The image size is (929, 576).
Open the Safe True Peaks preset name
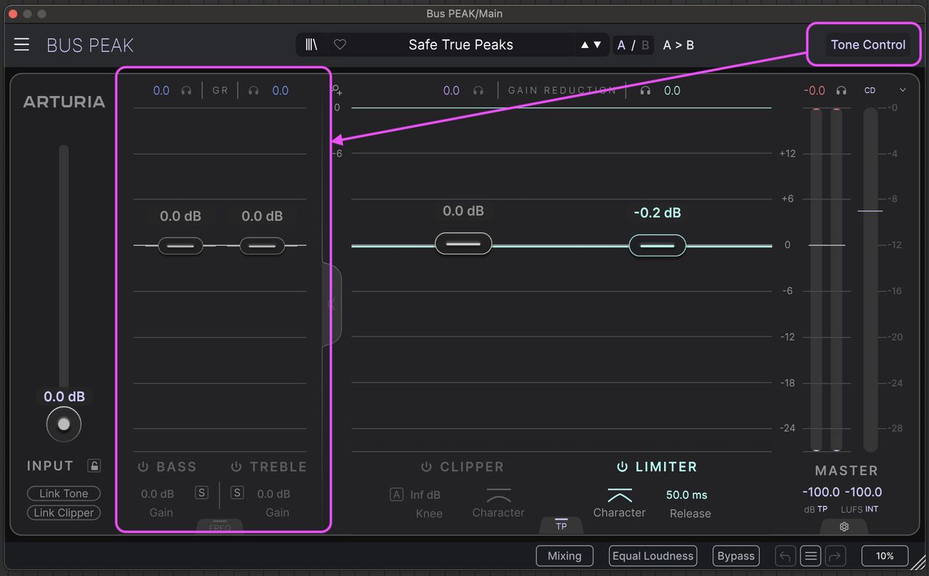tap(461, 45)
